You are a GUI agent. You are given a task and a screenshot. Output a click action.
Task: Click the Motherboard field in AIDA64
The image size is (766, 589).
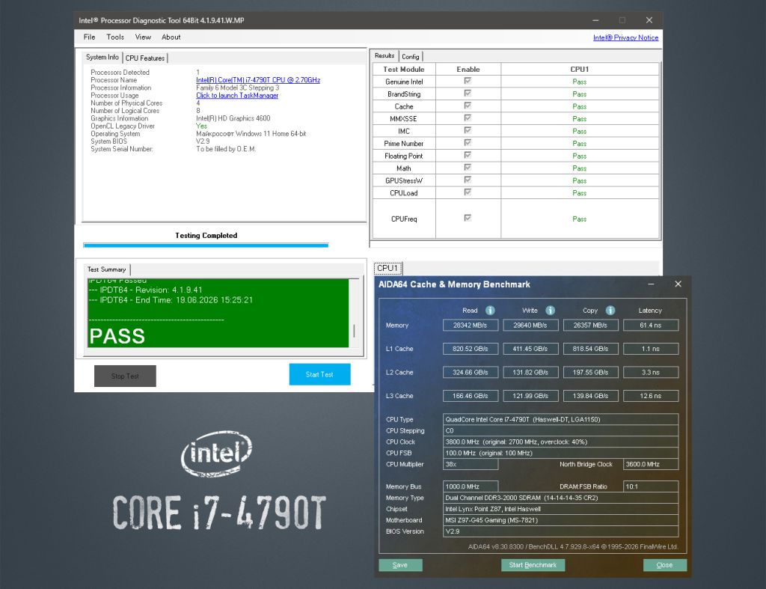(560, 520)
